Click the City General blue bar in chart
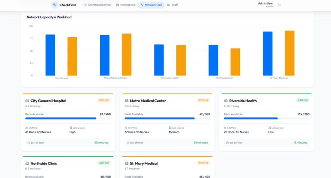Screen dimensions: 331x178 50,55
